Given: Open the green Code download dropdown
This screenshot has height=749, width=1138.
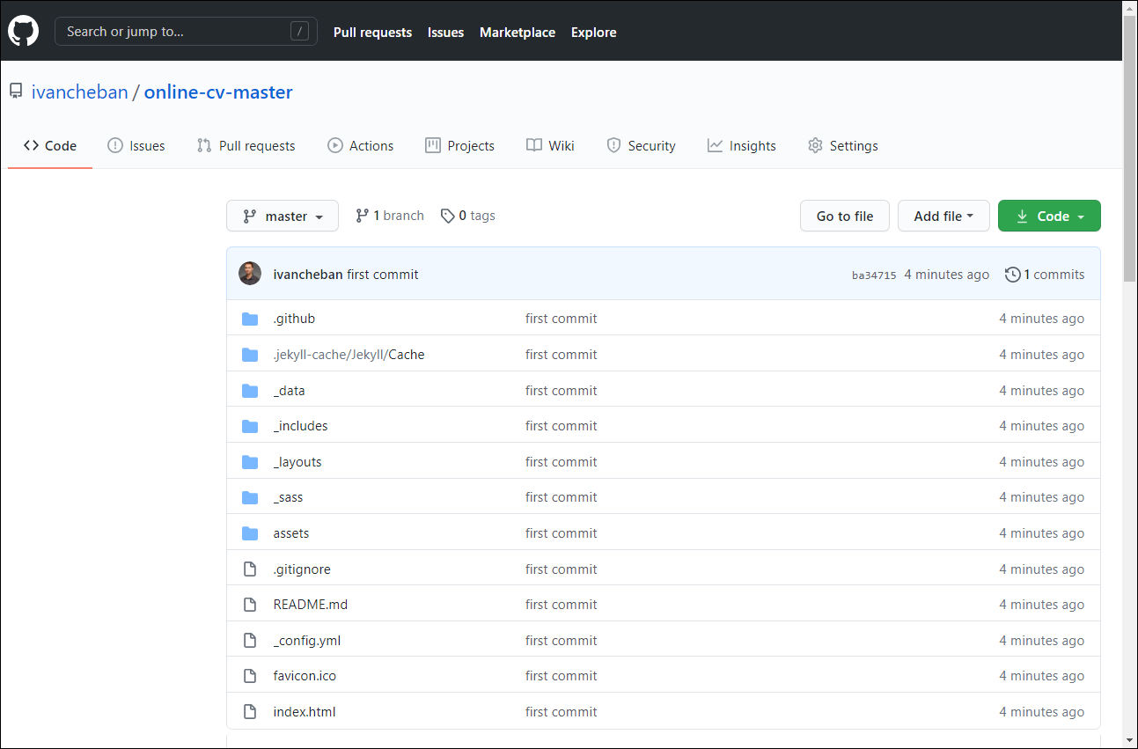Looking at the screenshot, I should click(x=1049, y=216).
